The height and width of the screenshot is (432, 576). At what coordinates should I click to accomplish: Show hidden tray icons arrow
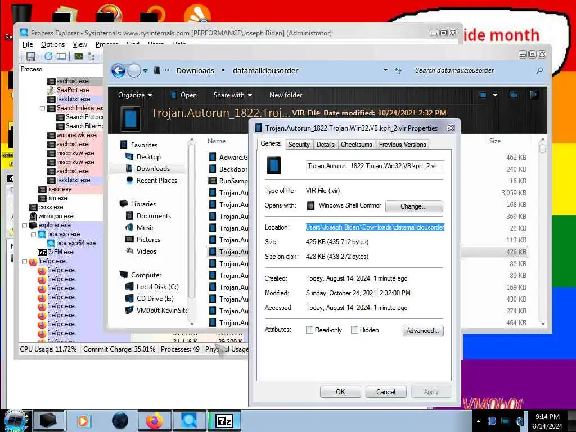click(478, 421)
